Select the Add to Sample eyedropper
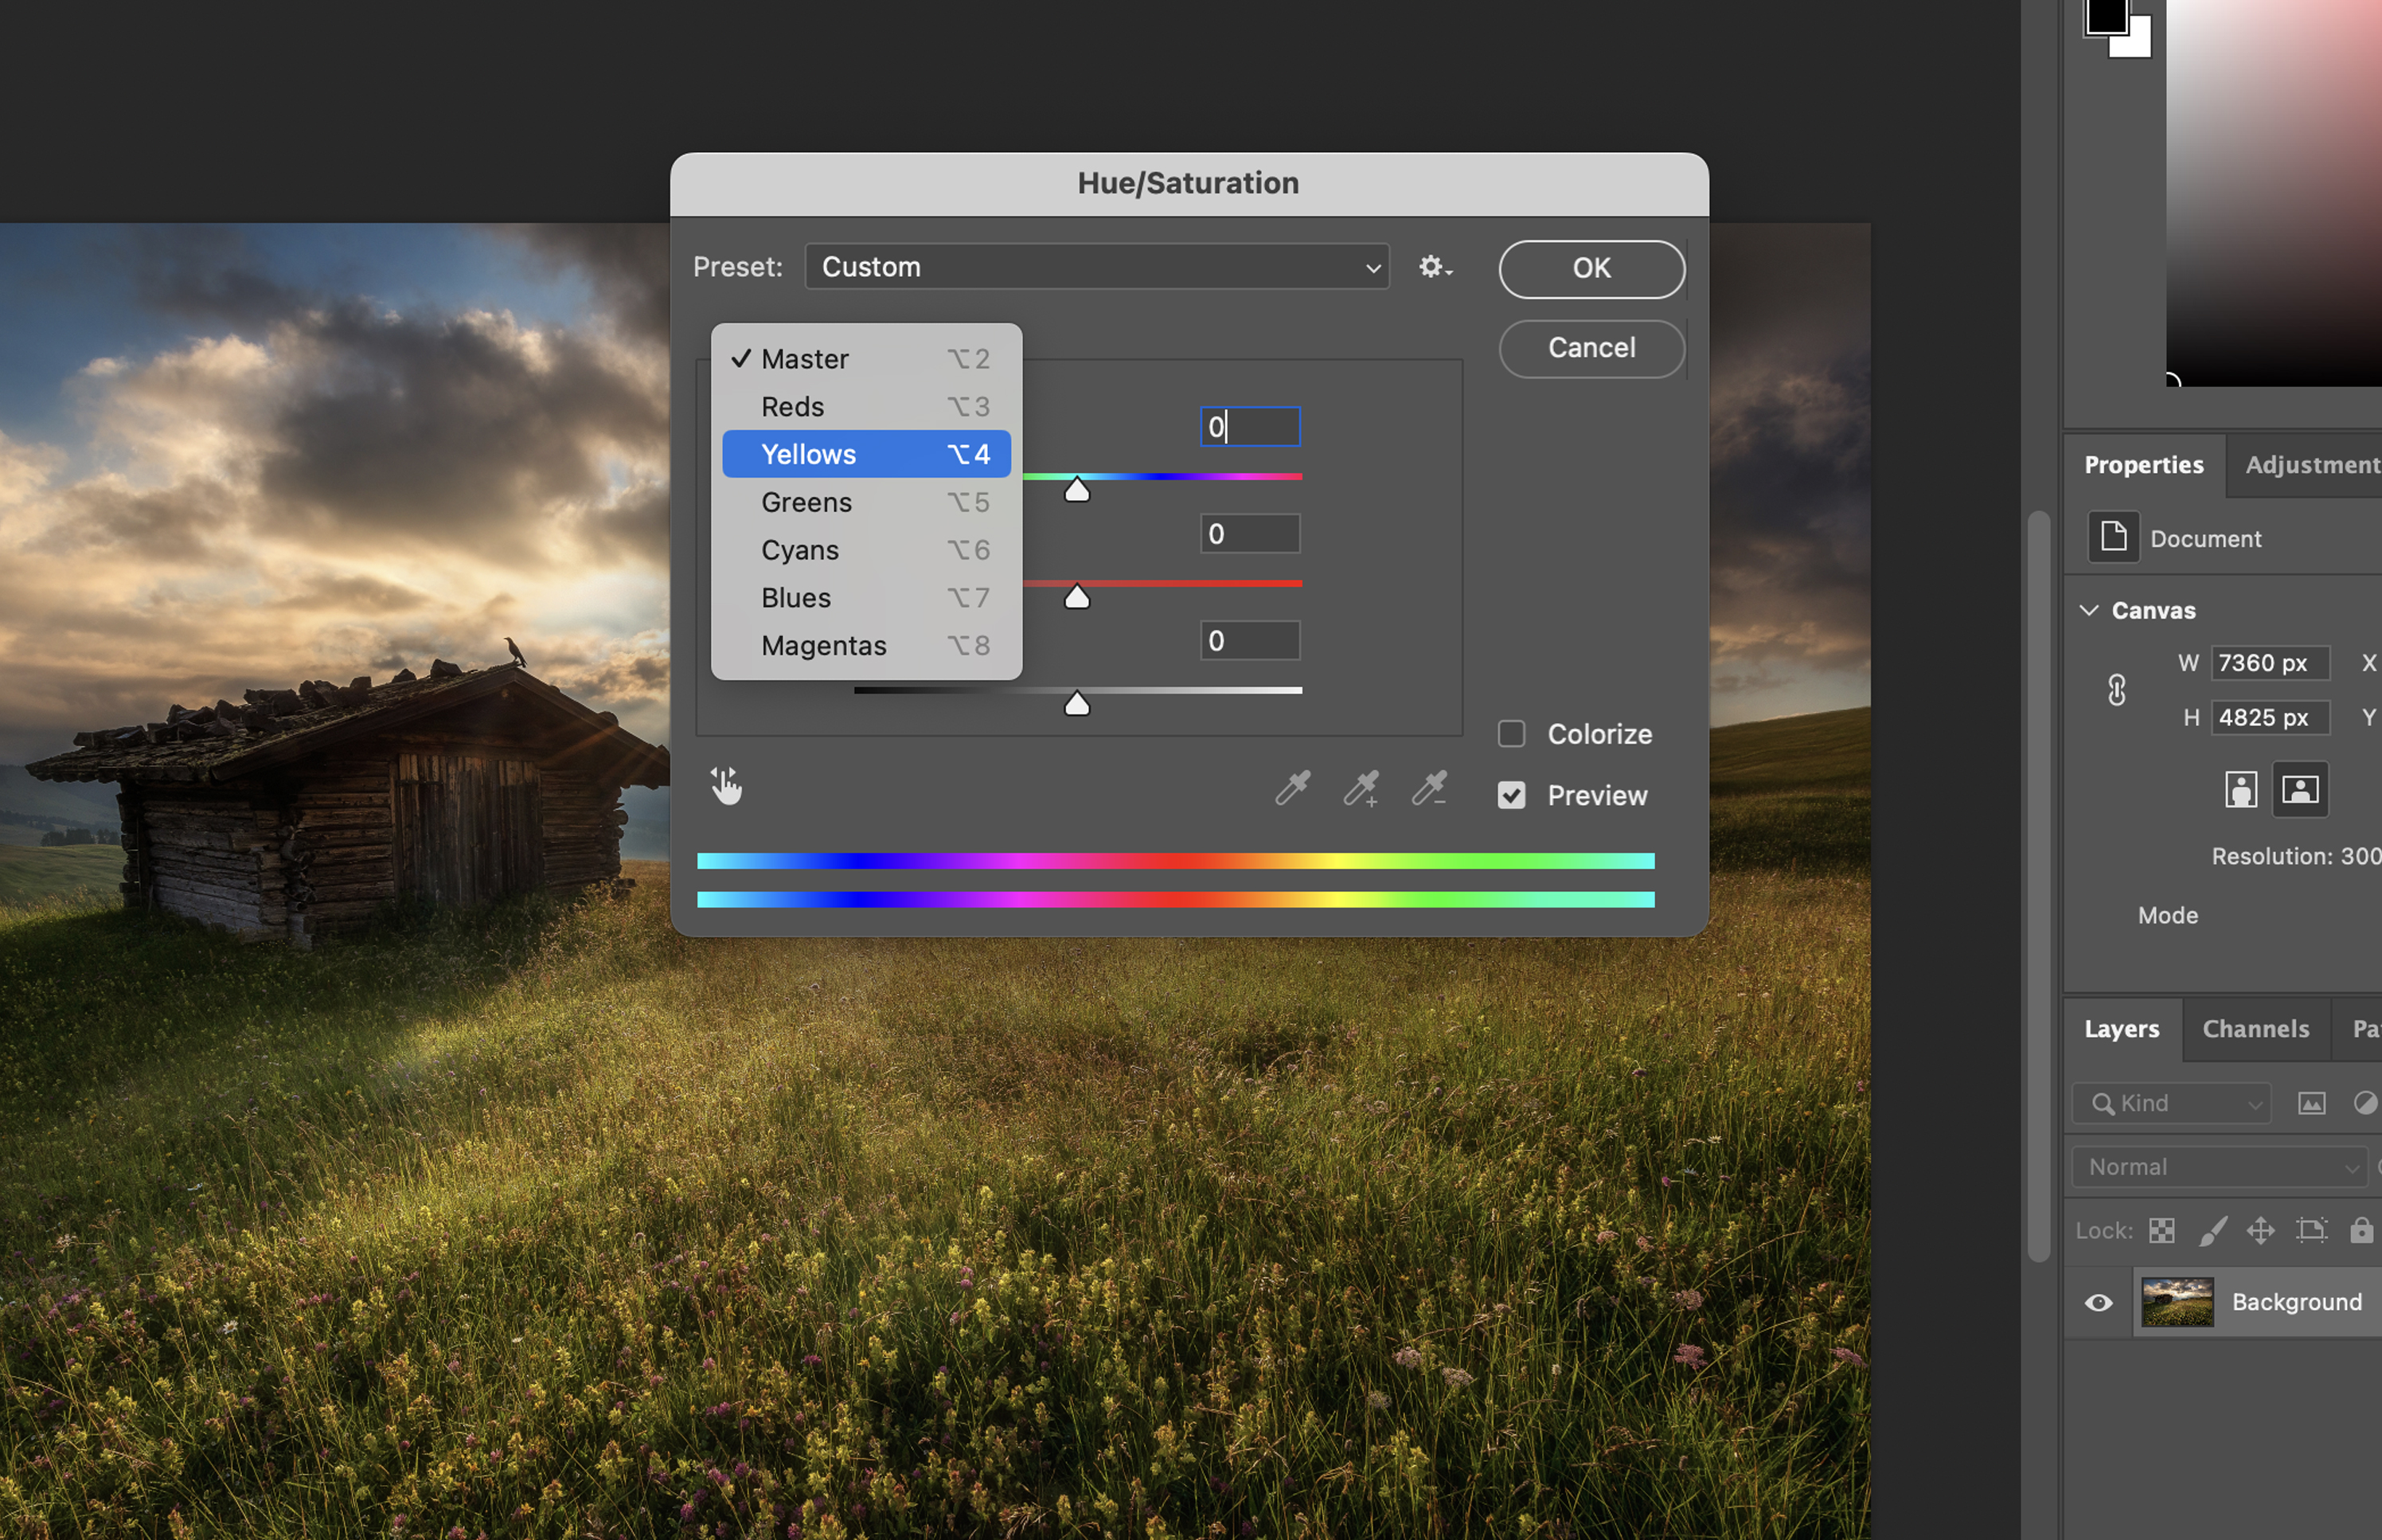The width and height of the screenshot is (2382, 1540). (1361, 788)
